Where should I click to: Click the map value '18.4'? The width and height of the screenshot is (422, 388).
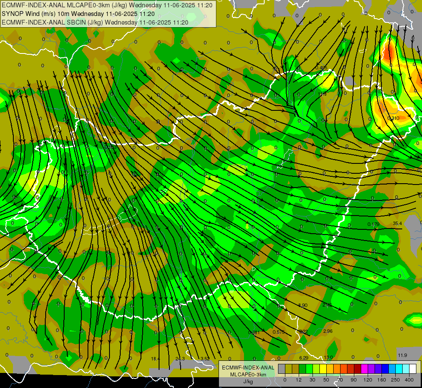pos(156,359)
